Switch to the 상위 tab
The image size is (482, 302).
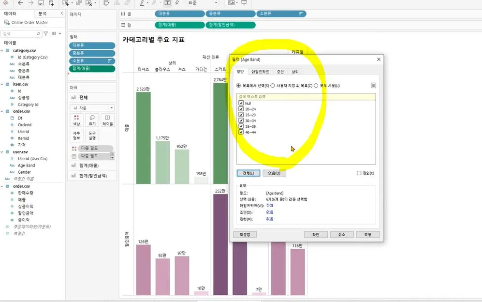pos(295,72)
